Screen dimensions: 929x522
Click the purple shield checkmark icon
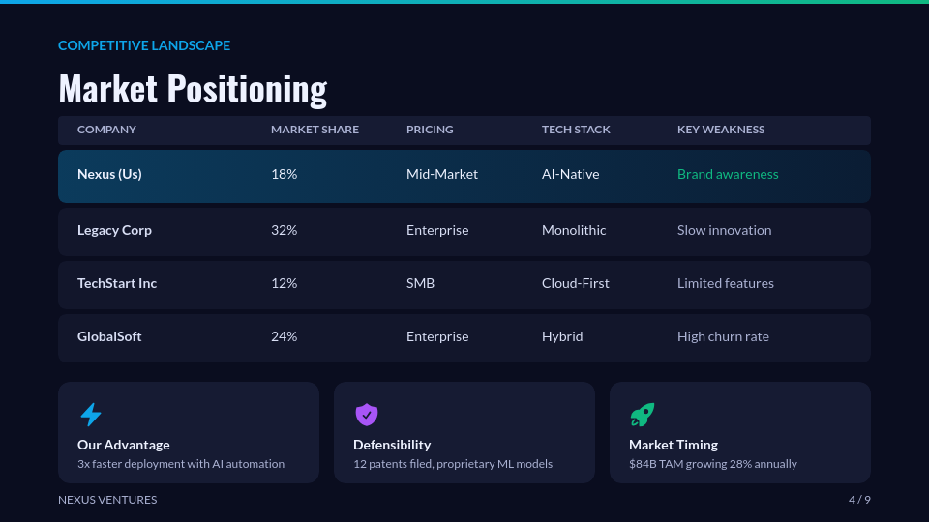[x=366, y=415]
